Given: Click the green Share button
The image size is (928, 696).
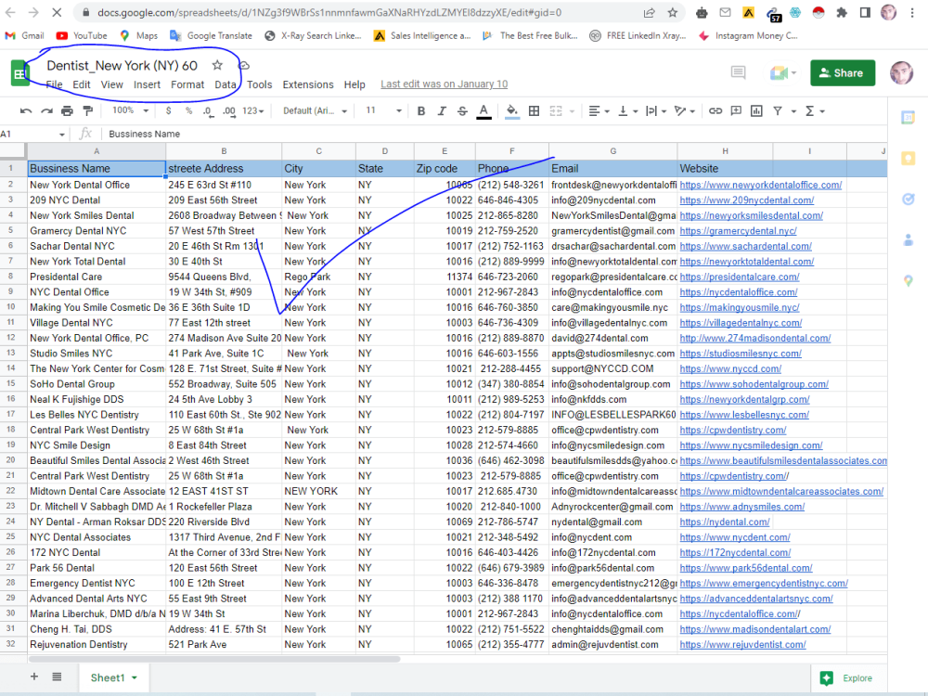Looking at the screenshot, I should point(843,72).
